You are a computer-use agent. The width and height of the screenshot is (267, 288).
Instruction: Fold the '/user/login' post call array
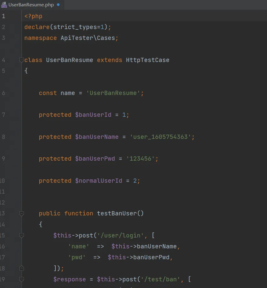click(x=21, y=235)
